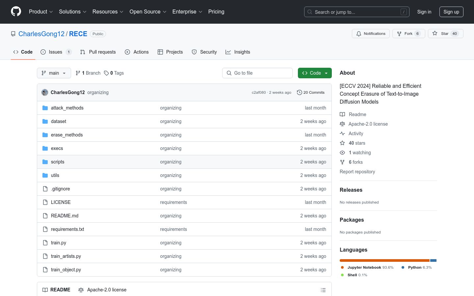Screen dimensions: 474x296
Task: Expand the Product menu
Action: [41, 12]
